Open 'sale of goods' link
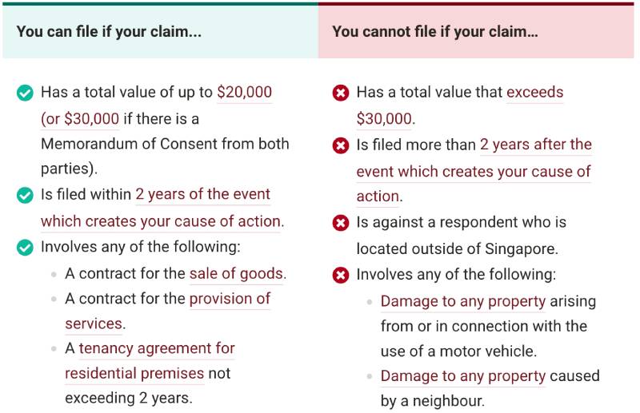 coord(236,273)
